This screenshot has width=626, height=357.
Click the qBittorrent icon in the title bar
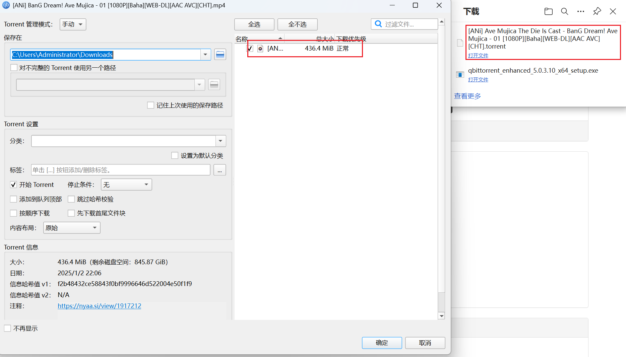pyautogui.click(x=6, y=5)
